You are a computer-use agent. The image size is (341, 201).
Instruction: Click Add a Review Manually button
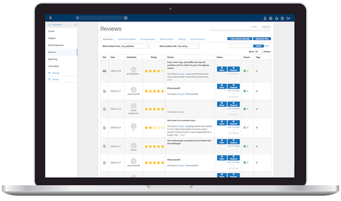point(240,39)
